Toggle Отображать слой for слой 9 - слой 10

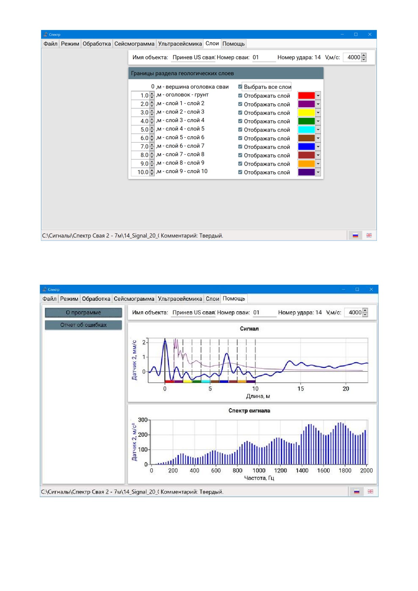pos(240,172)
